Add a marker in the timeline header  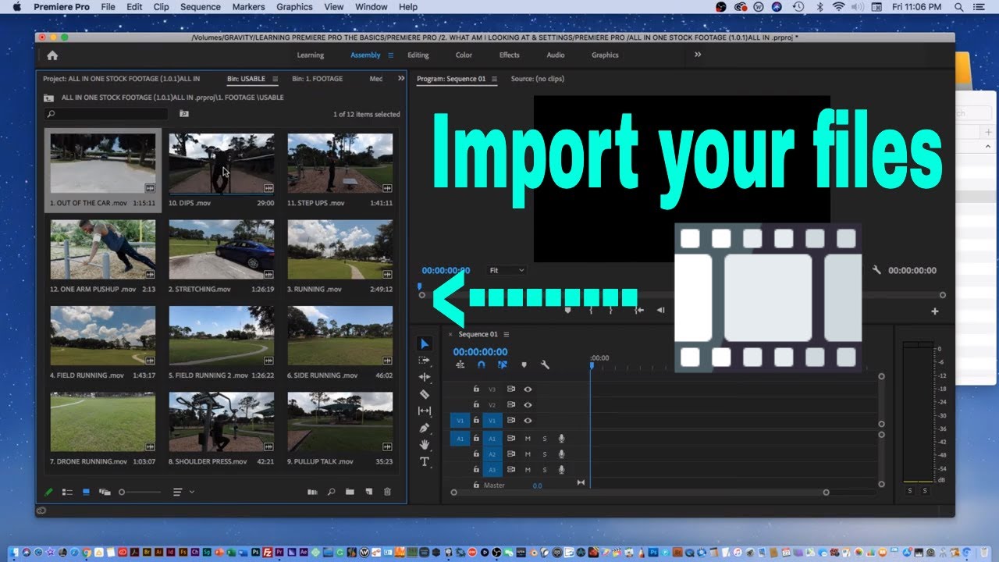point(524,365)
